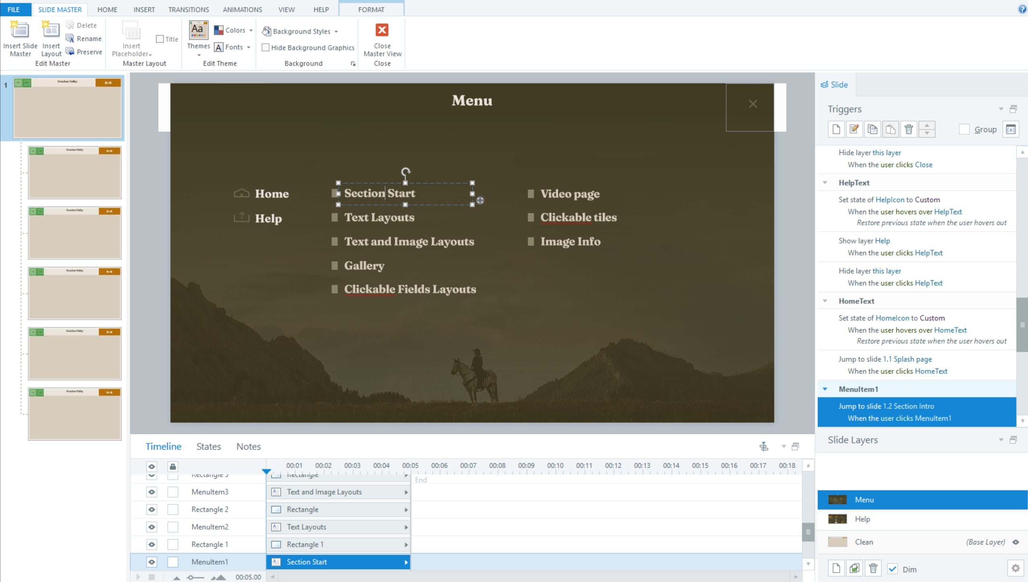1028x582 pixels.
Task: Toggle lock all column in timeline header
Action: tap(173, 466)
